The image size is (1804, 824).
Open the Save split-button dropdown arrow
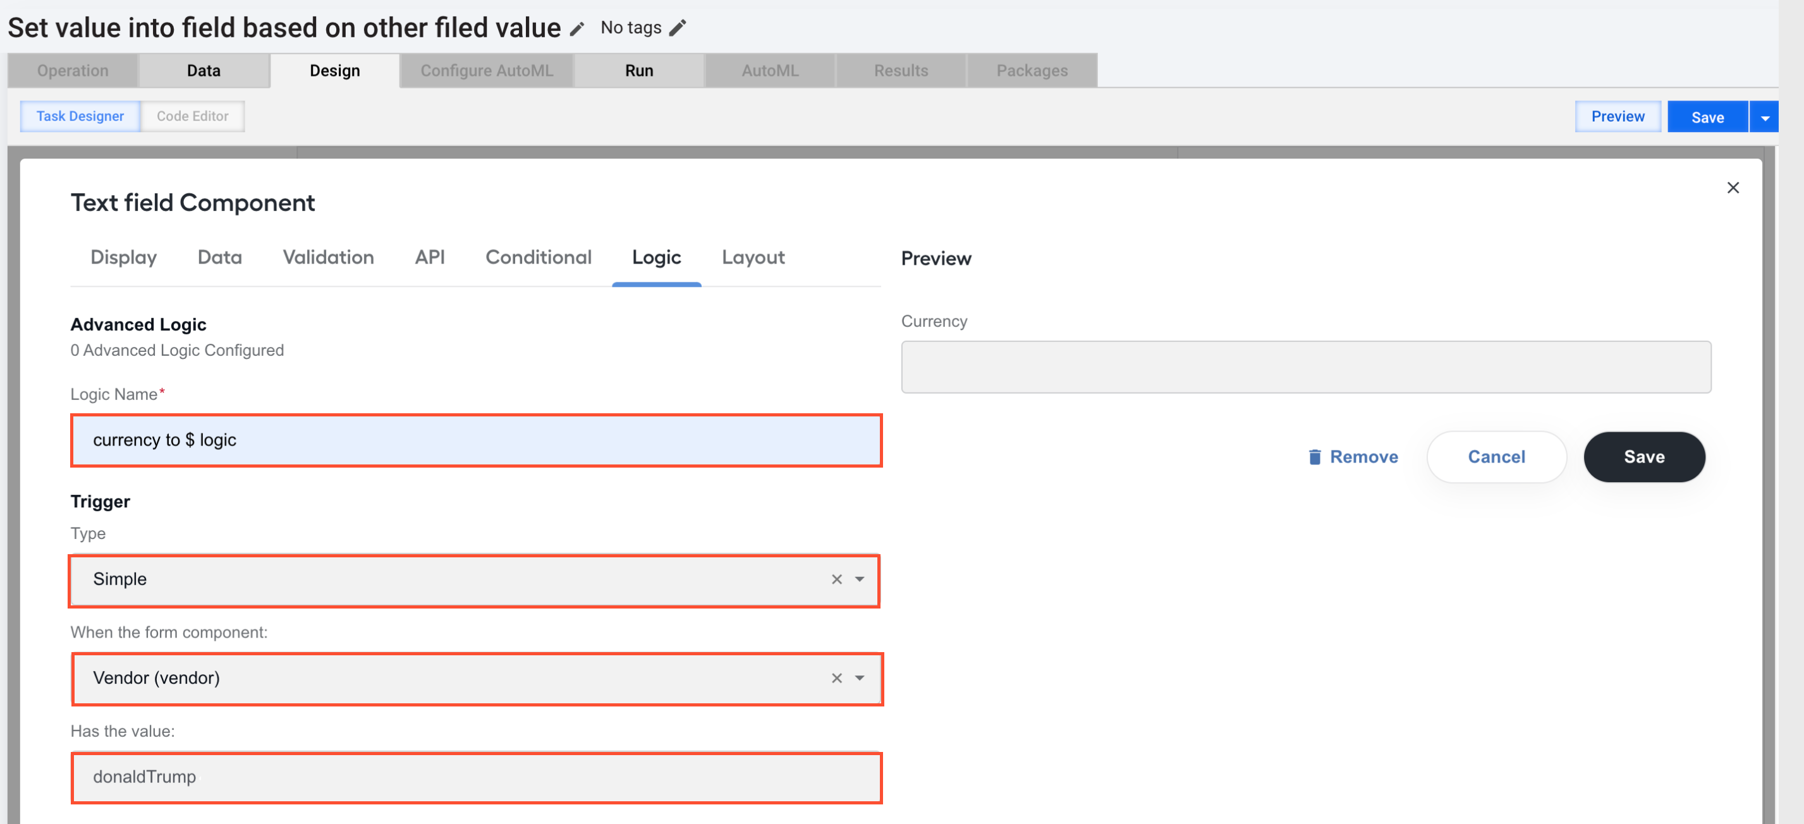coord(1764,117)
